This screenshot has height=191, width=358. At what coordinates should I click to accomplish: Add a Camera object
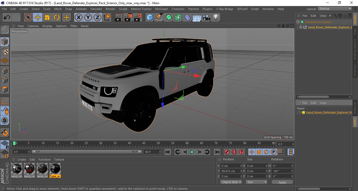coord(207,18)
